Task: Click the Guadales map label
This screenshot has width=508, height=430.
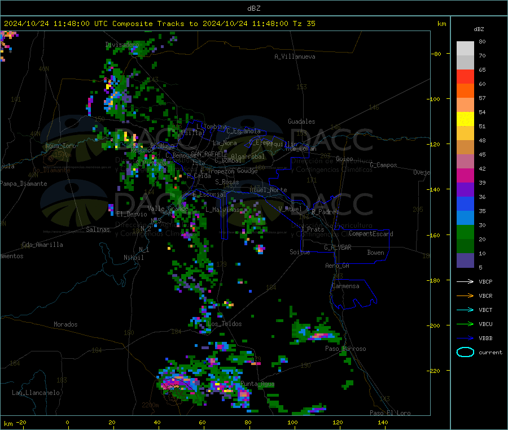Action: [x=301, y=121]
